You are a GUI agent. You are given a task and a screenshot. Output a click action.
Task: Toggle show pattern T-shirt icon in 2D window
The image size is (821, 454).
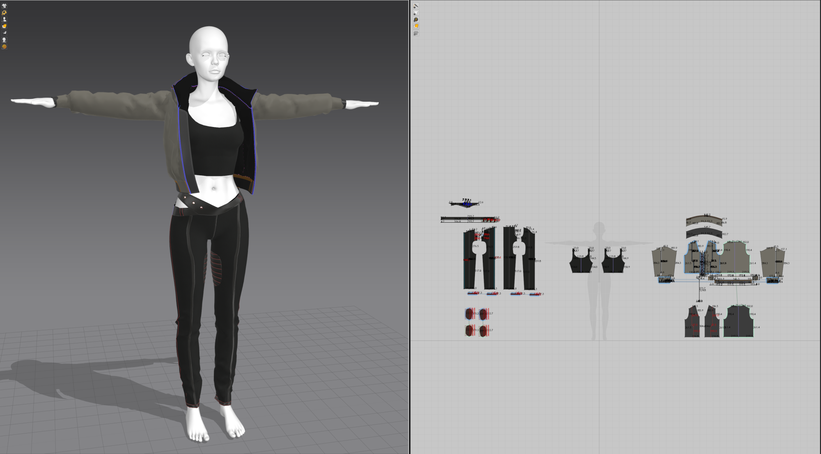click(416, 13)
